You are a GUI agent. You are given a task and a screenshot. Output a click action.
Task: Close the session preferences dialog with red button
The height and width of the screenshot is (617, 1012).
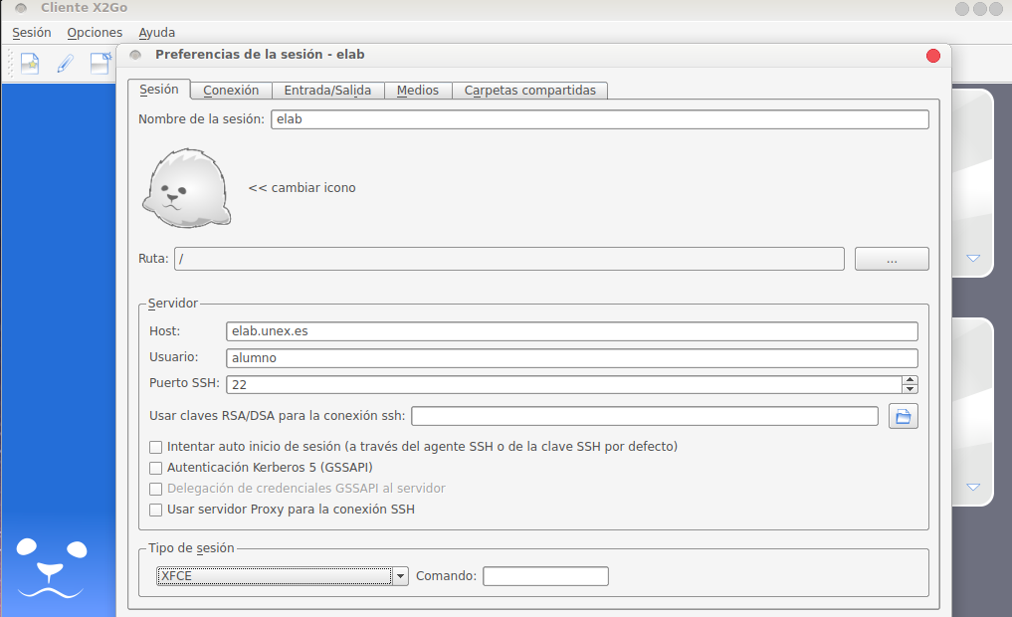[x=932, y=56]
